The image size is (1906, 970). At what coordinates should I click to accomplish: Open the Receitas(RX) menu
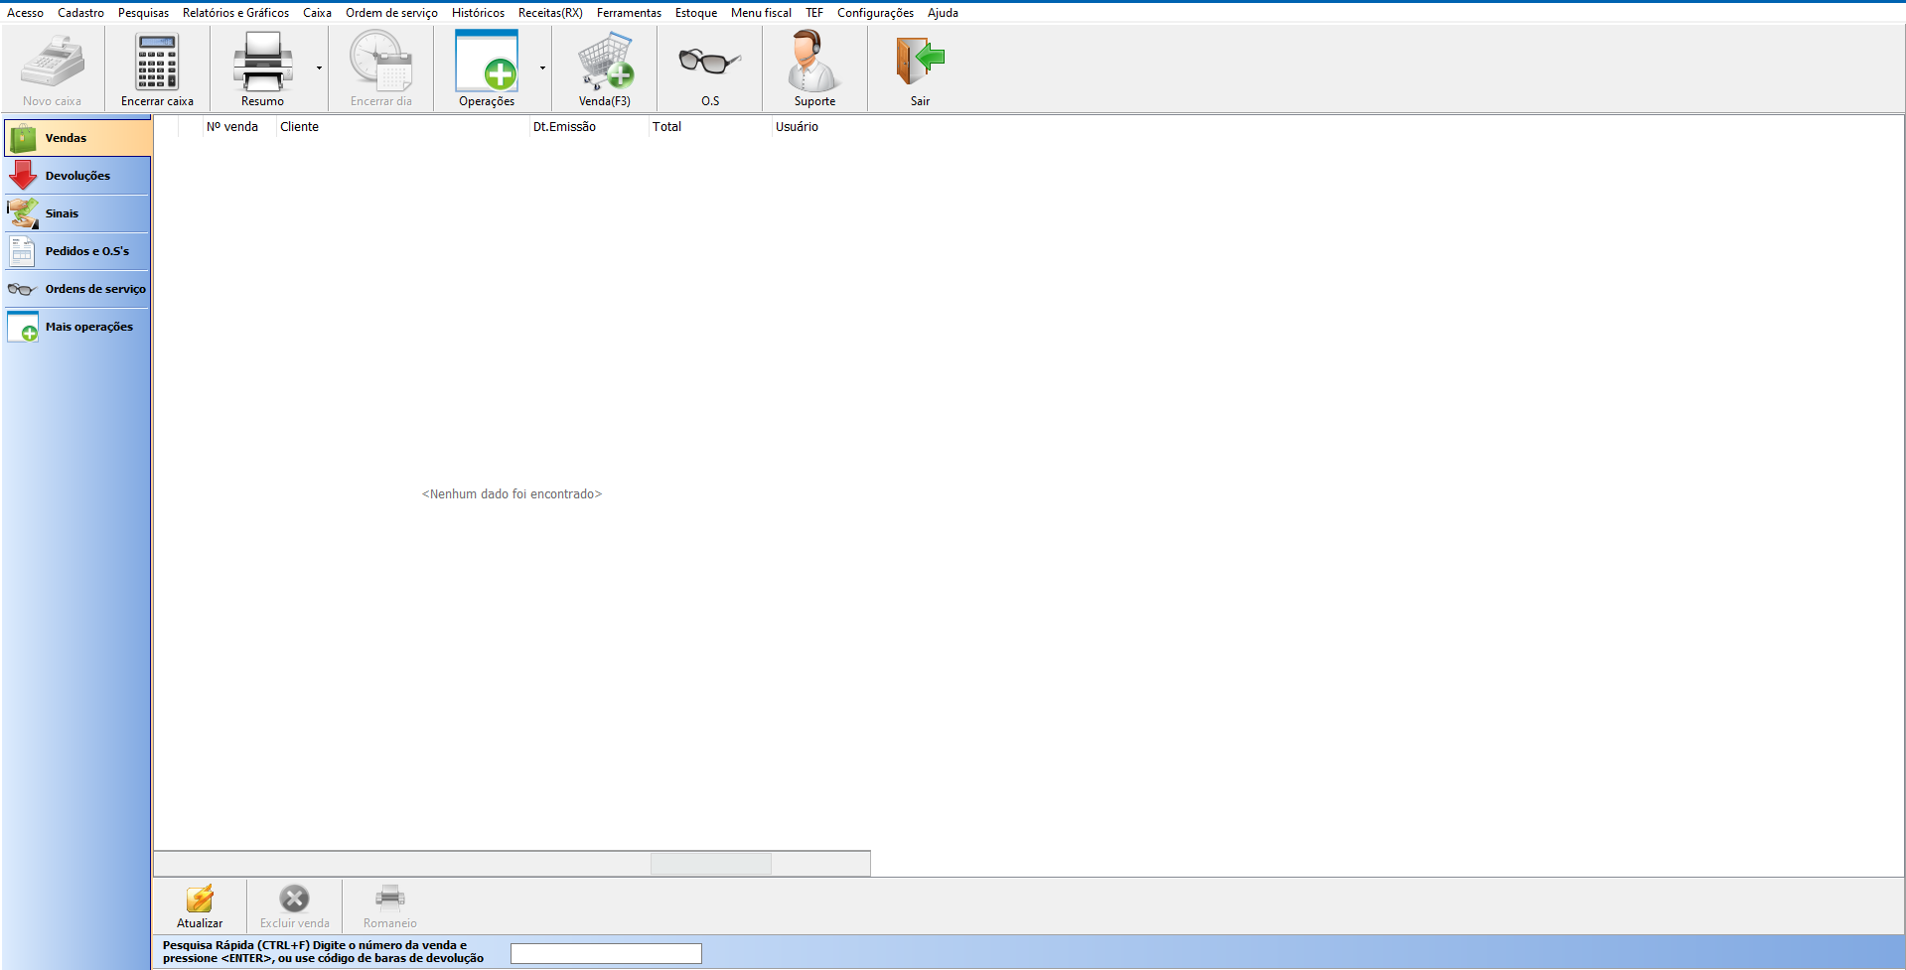[x=550, y=13]
